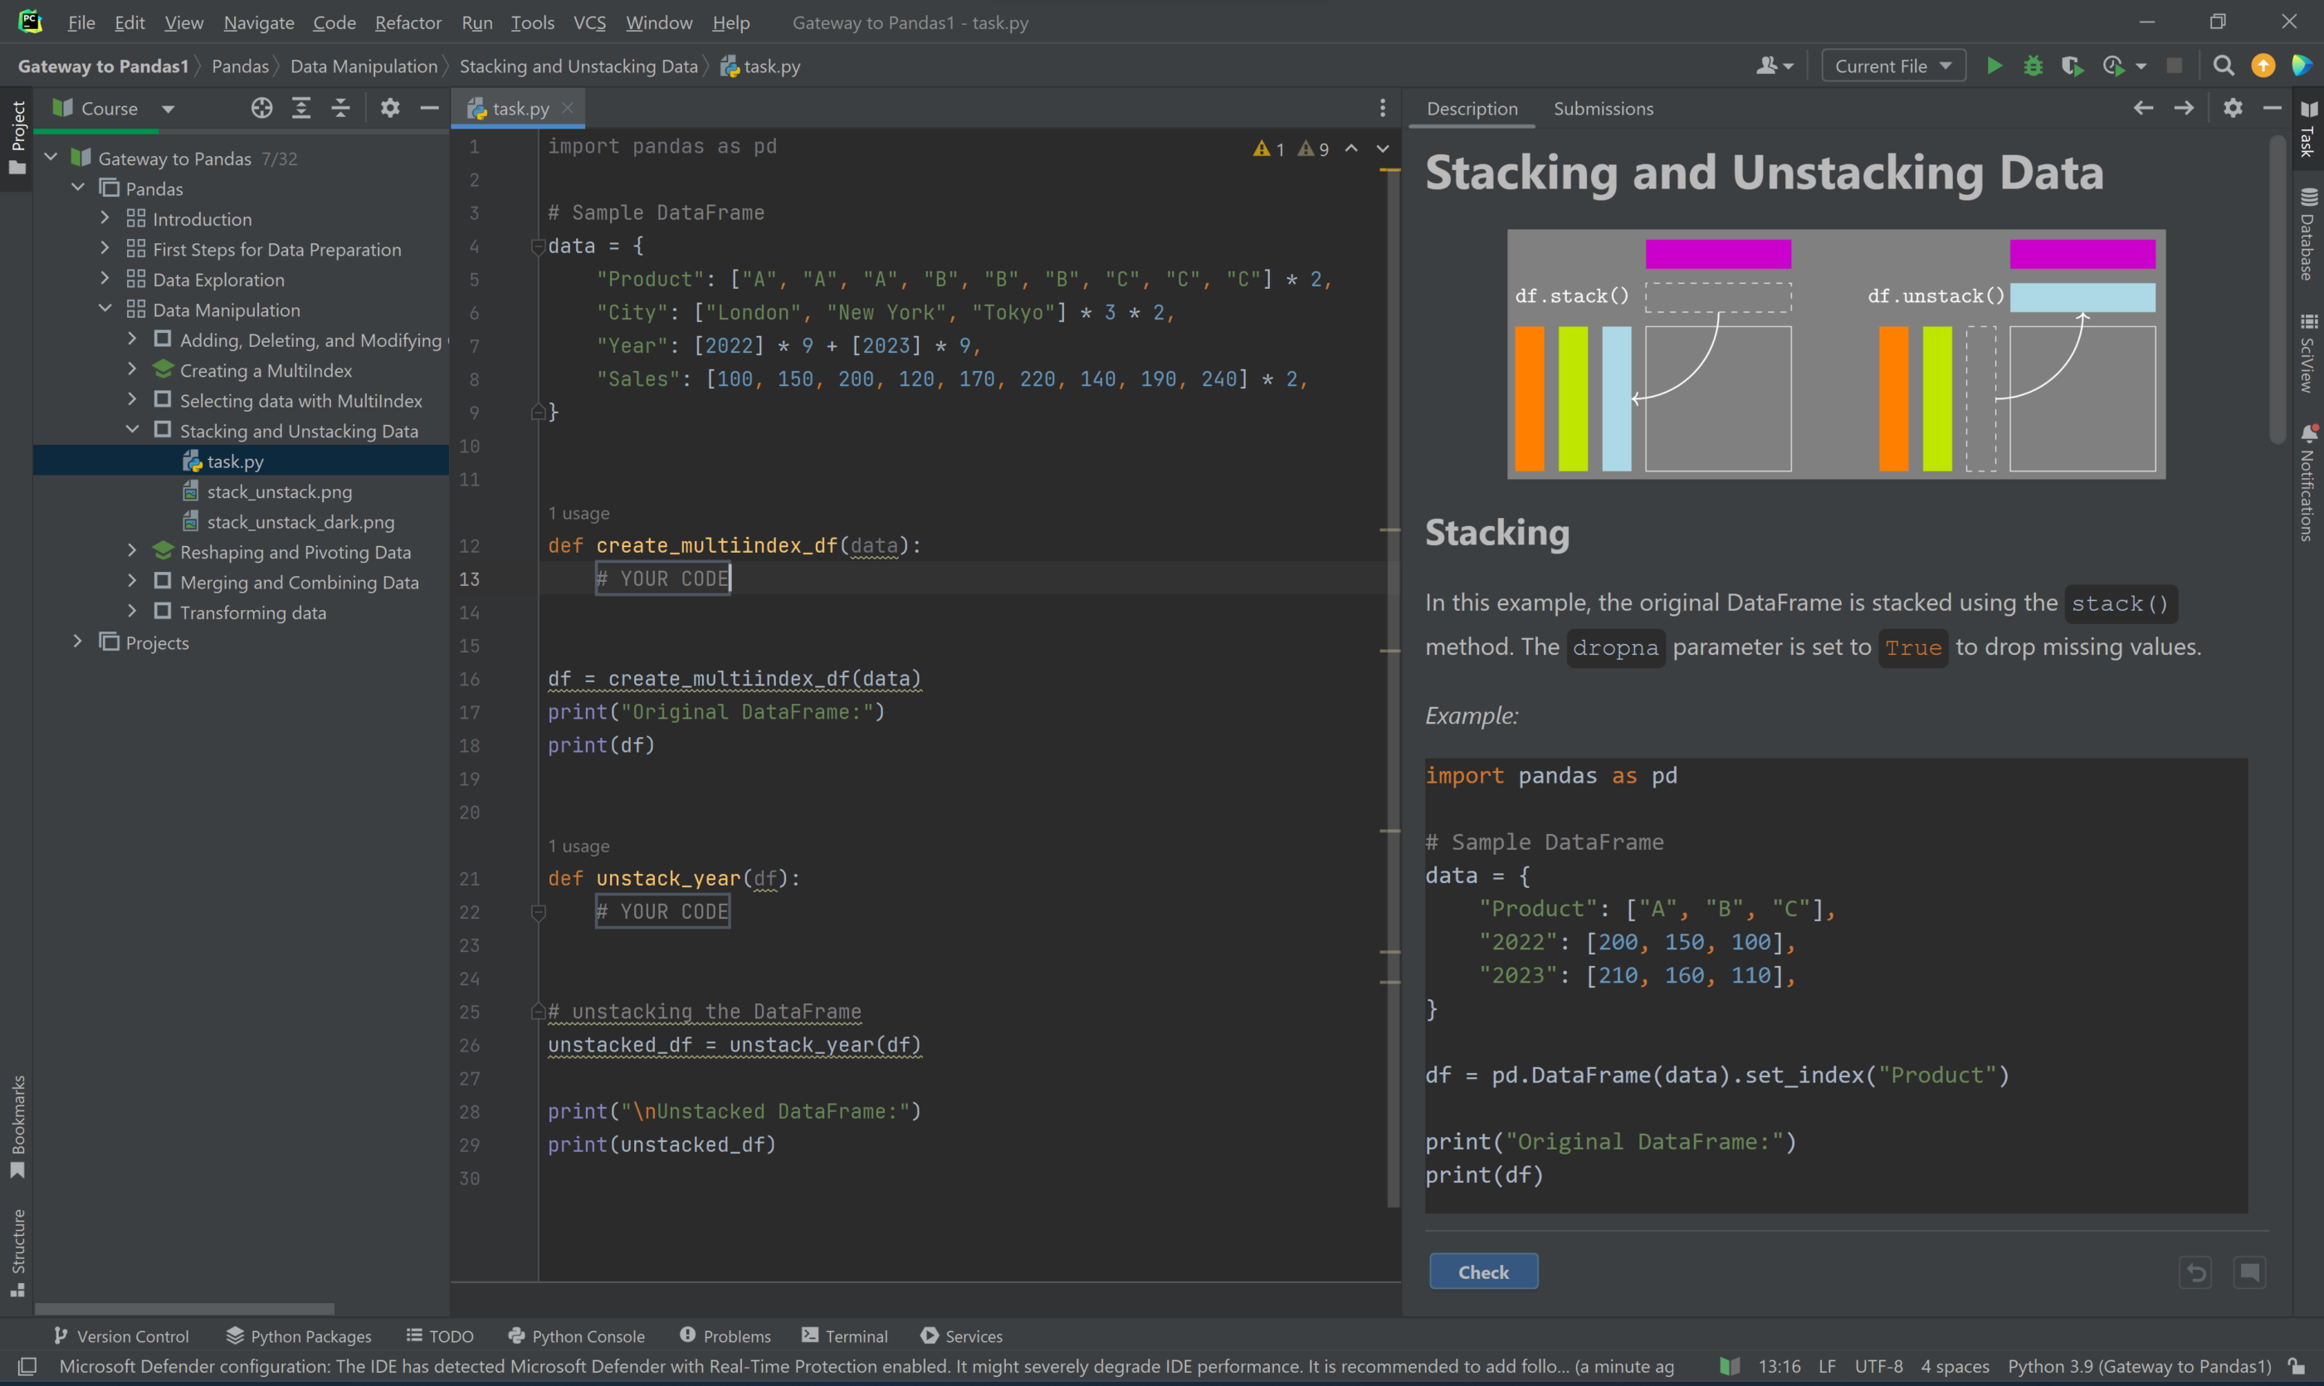2324x1386 pixels.
Task: Toggle the Task tool window stripe button
Action: point(2308,129)
